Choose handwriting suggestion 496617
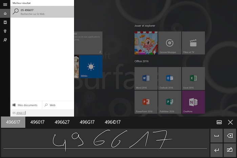 [13, 122]
